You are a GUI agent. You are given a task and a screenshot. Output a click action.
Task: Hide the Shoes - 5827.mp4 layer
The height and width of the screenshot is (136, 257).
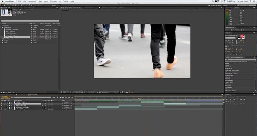click(1, 105)
